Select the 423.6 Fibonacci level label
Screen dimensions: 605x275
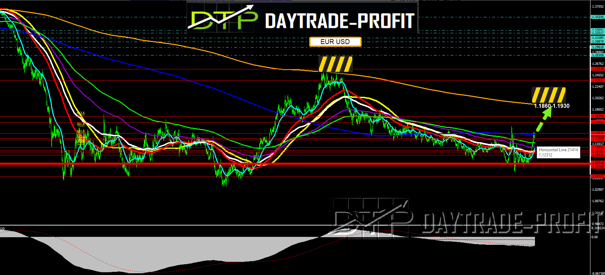[x=80, y=113]
